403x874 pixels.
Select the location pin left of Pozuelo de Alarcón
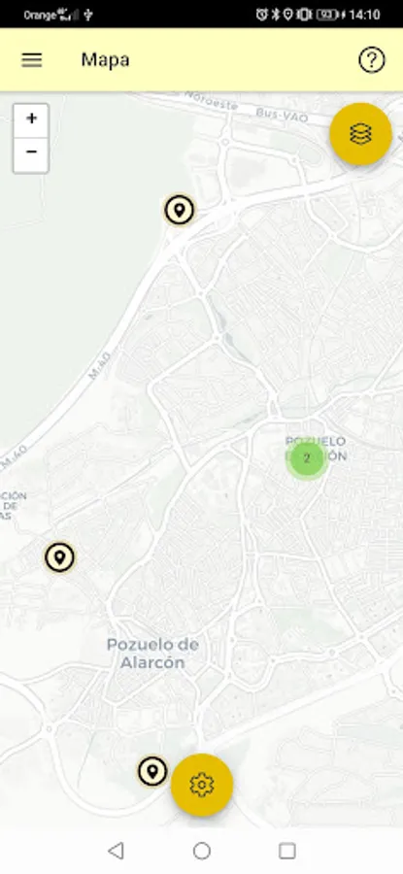59,557
